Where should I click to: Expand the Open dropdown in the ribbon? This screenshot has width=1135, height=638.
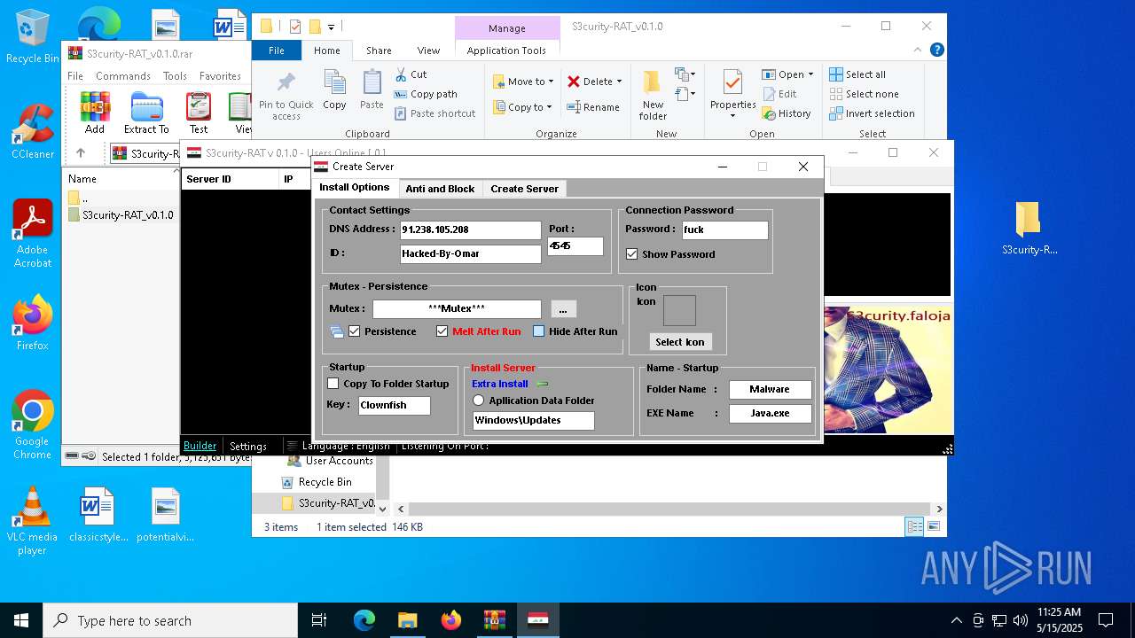pyautogui.click(x=810, y=74)
